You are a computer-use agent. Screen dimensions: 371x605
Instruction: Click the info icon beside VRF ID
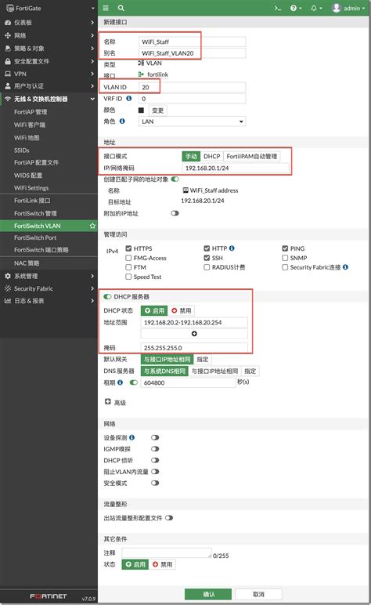point(129,99)
